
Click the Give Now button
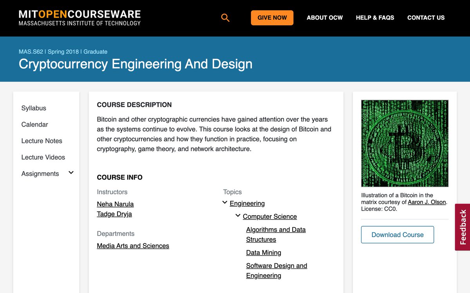tap(272, 18)
